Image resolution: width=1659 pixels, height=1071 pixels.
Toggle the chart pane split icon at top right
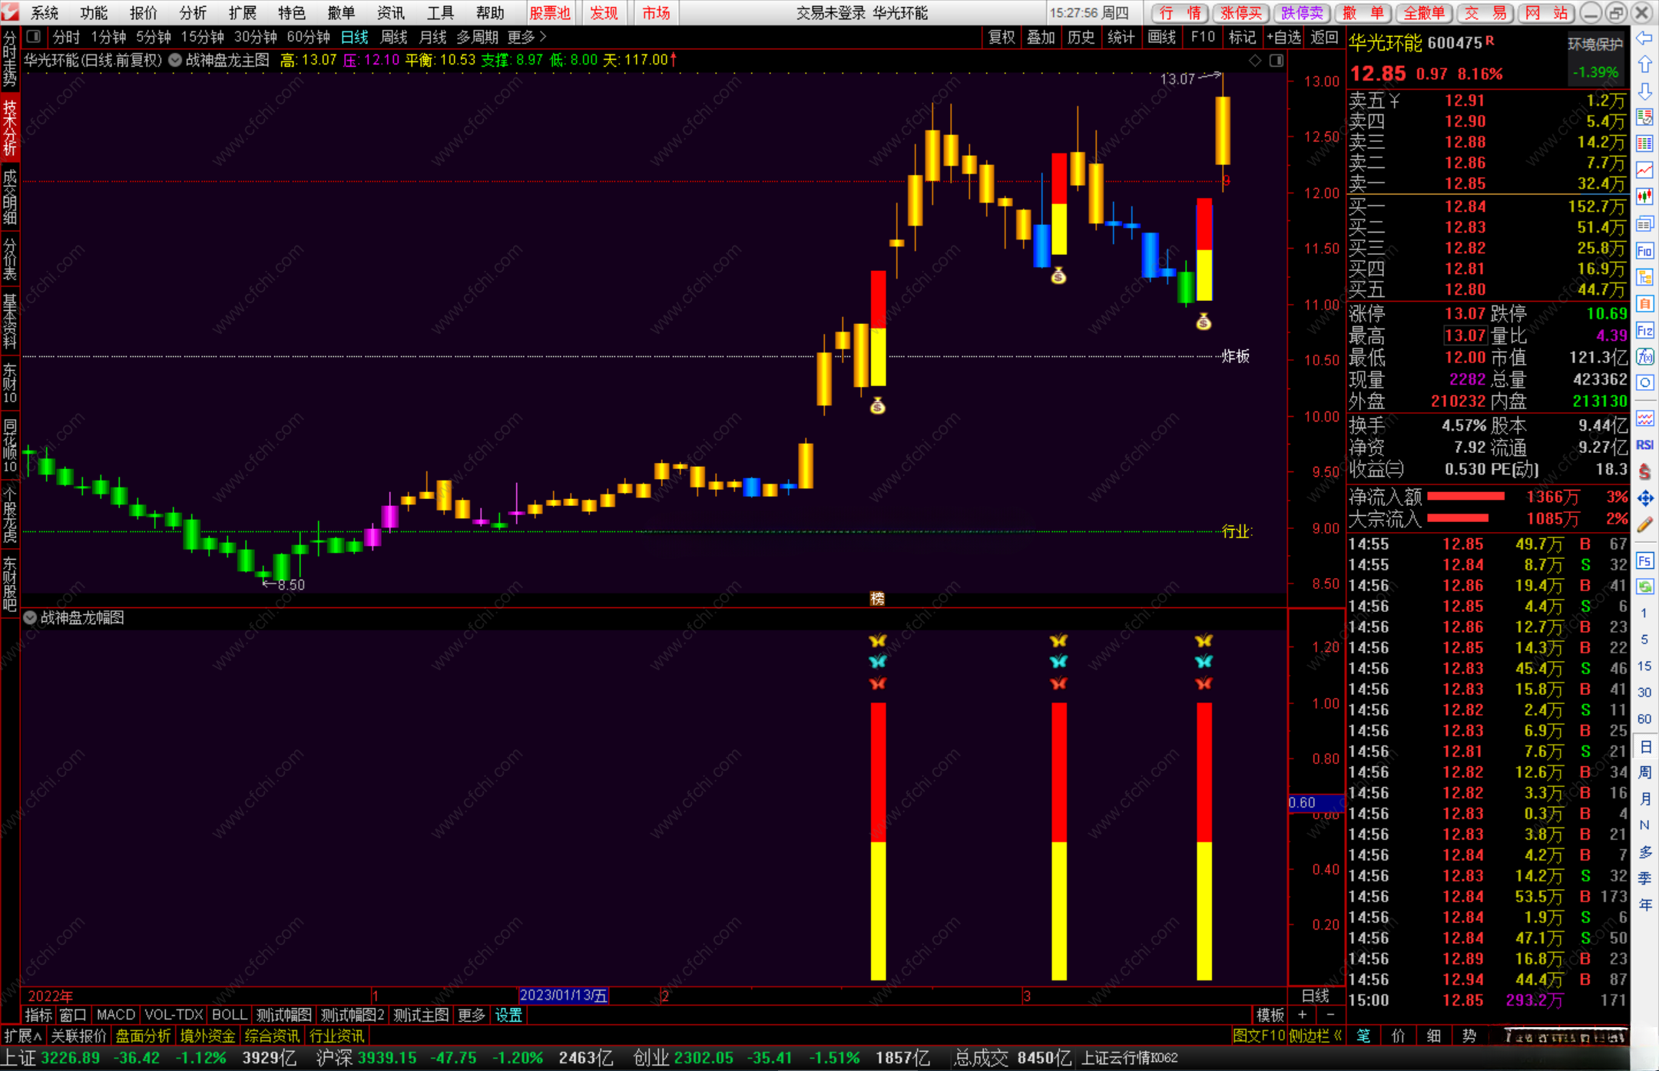tap(1276, 60)
